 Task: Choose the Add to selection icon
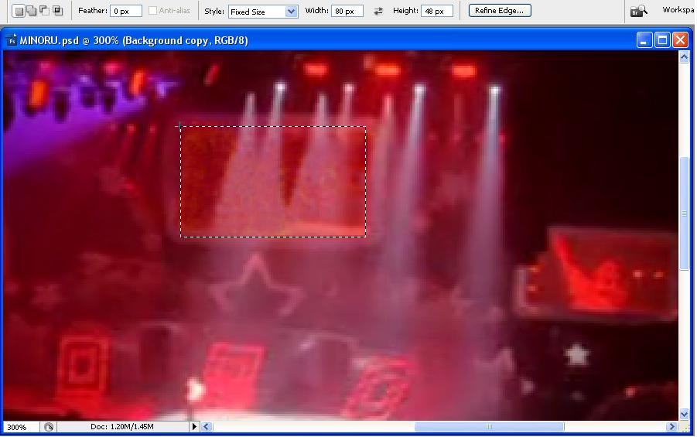pyautogui.click(x=32, y=11)
